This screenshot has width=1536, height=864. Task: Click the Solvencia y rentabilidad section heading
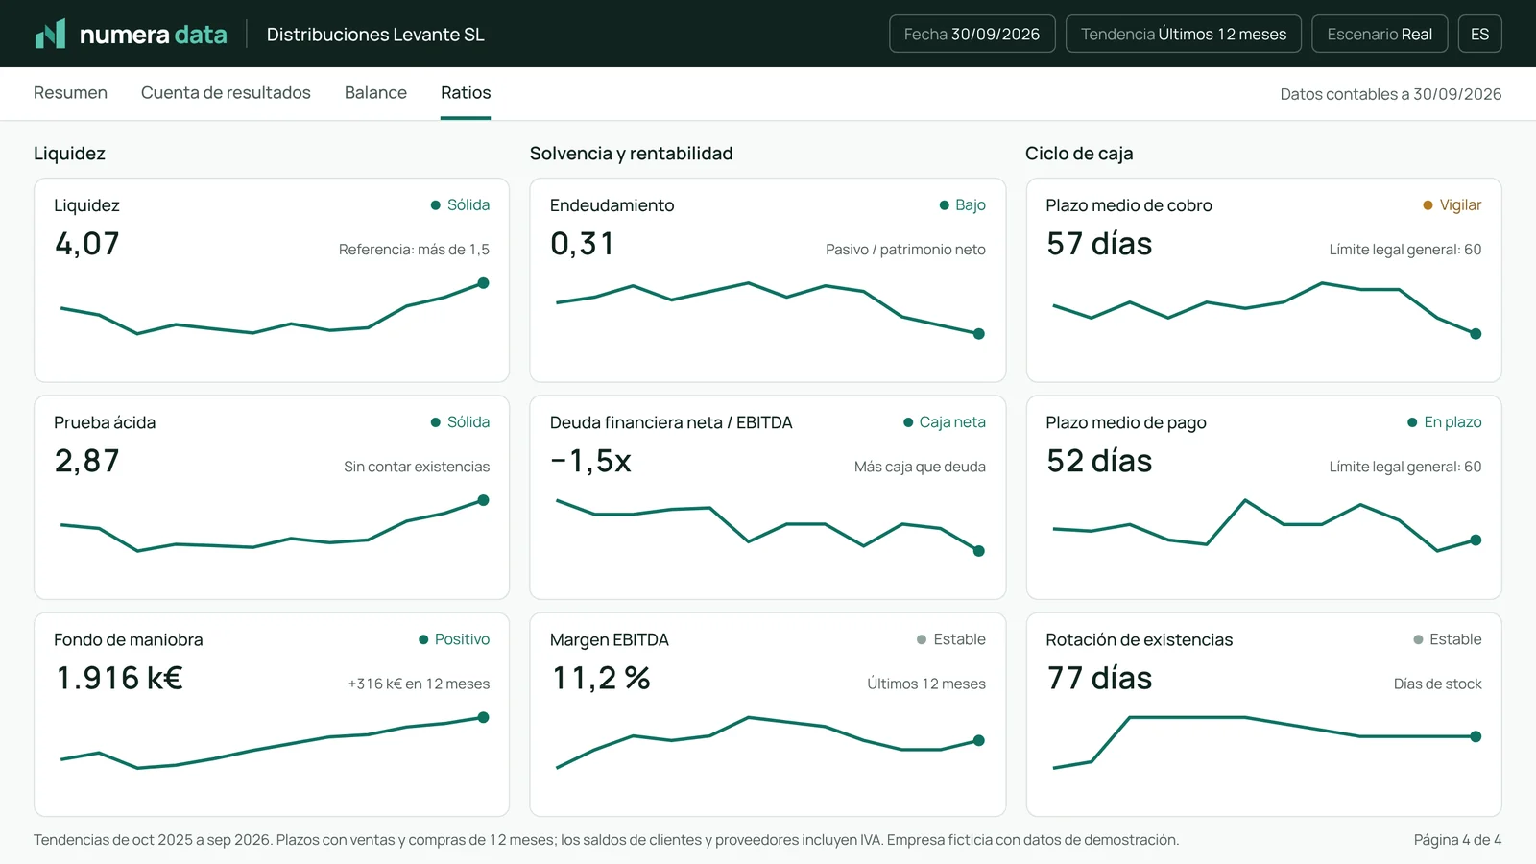tap(631, 154)
